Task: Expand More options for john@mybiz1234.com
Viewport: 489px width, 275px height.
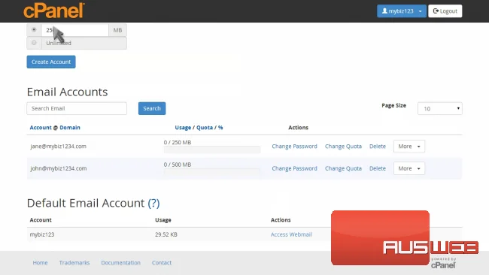Action: point(409,168)
